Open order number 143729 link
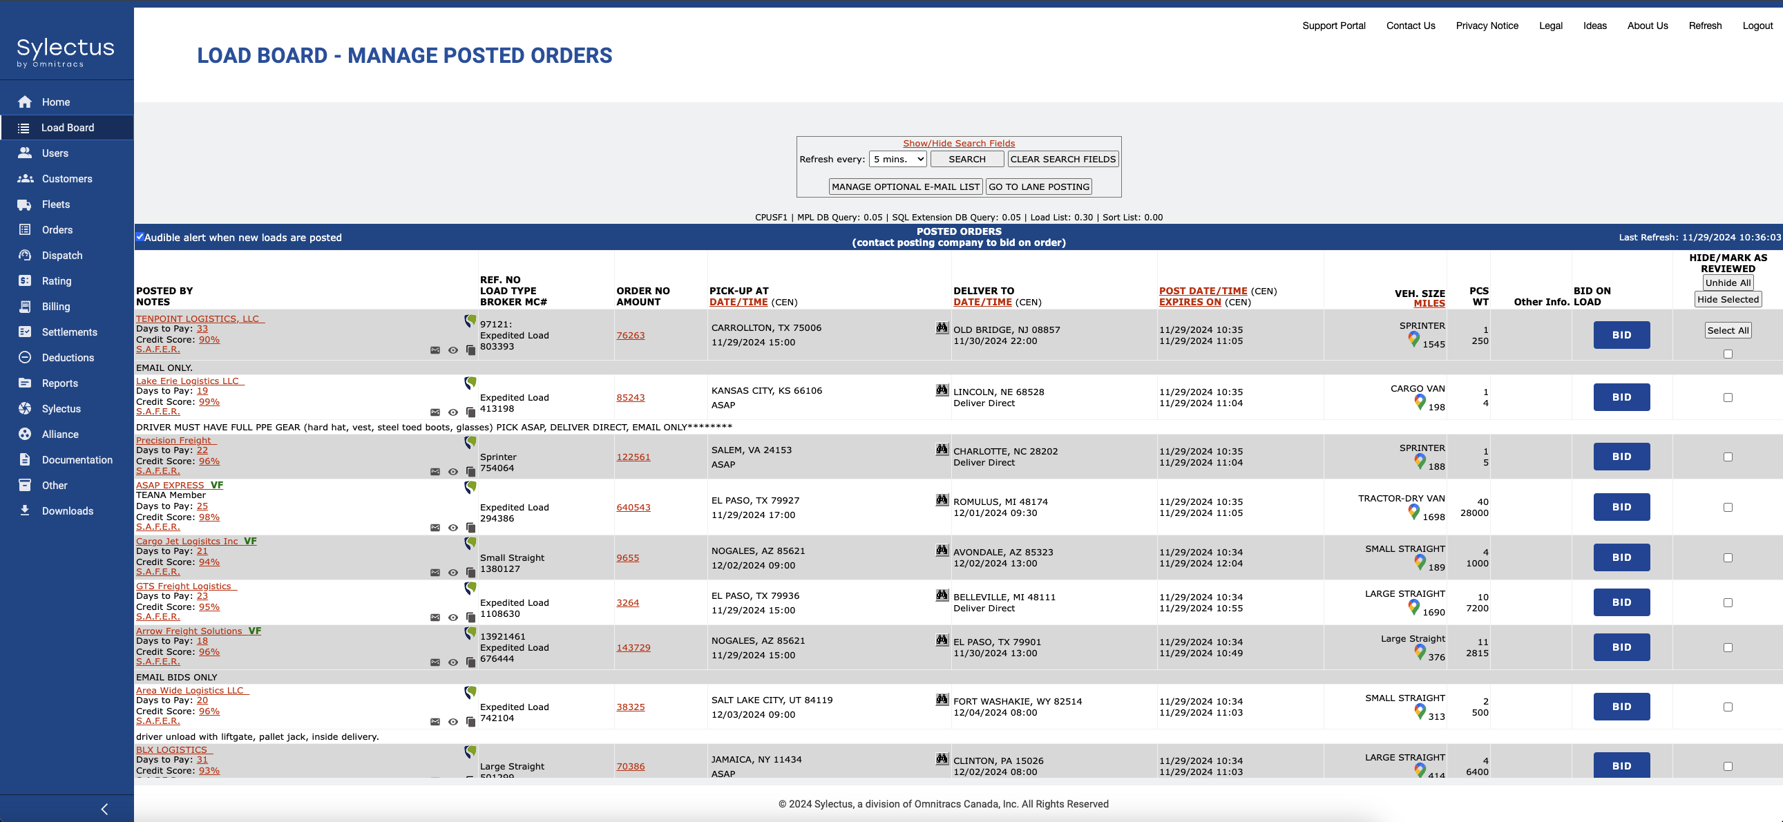The width and height of the screenshot is (1783, 822). [x=633, y=648]
